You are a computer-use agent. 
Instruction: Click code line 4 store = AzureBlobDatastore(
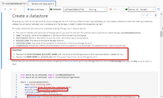tap(35, 82)
